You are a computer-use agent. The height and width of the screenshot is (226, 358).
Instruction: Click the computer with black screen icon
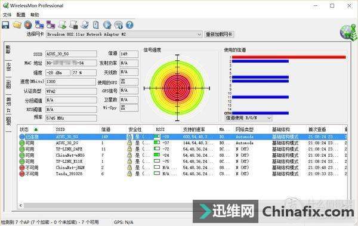(x=73, y=24)
